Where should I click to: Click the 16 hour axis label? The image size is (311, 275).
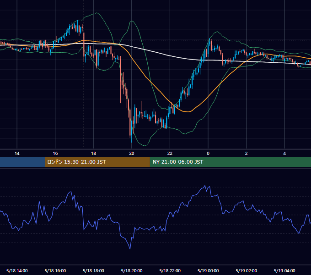(55, 154)
